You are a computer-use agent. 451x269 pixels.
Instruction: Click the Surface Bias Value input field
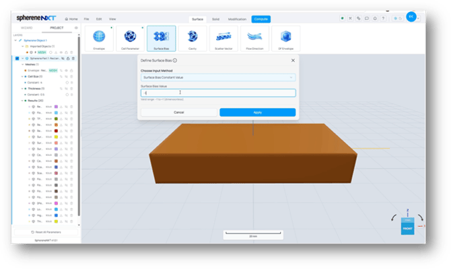218,93
